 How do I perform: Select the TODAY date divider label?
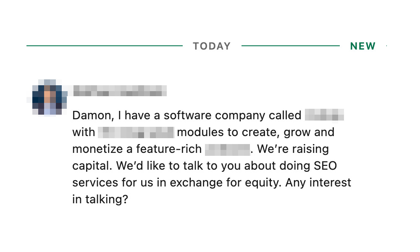pos(212,46)
